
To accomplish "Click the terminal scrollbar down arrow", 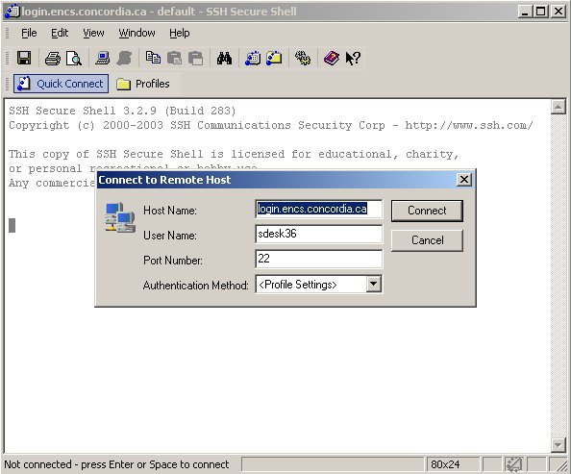I will [x=558, y=445].
